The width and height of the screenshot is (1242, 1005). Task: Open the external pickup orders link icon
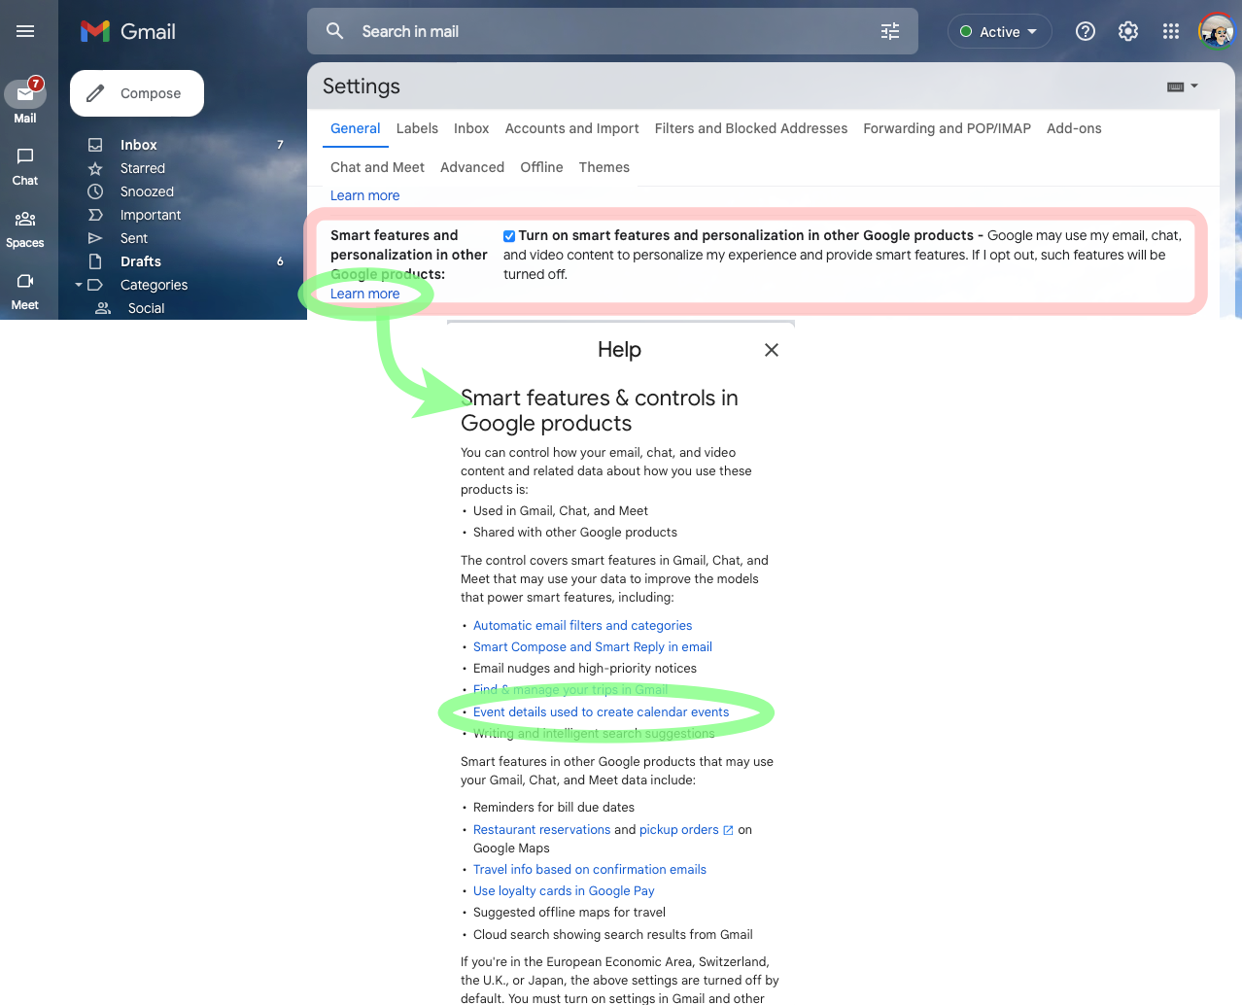(x=728, y=830)
